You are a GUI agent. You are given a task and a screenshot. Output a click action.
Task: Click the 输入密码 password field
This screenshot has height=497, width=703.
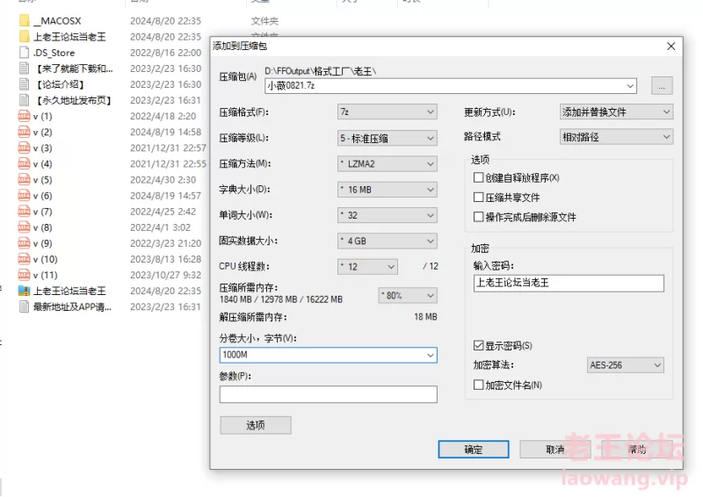pyautogui.click(x=569, y=283)
